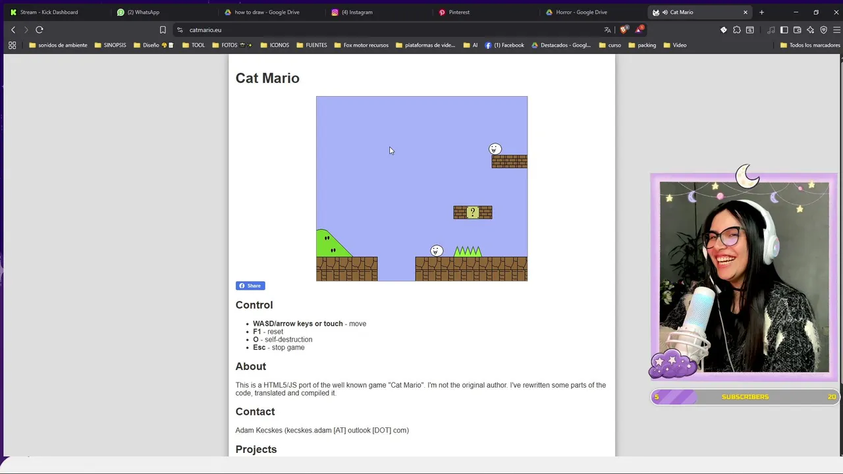The height and width of the screenshot is (474, 843).
Task: Click the Brave VPN shield icon
Action: pos(823,30)
